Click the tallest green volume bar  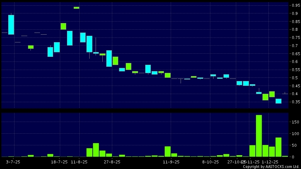[259, 135]
